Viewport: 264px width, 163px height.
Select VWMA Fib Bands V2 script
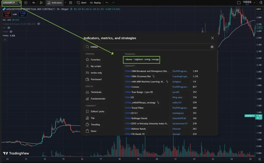[135, 134]
